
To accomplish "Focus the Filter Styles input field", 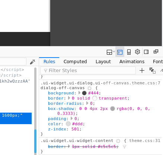I will pos(88,71).
